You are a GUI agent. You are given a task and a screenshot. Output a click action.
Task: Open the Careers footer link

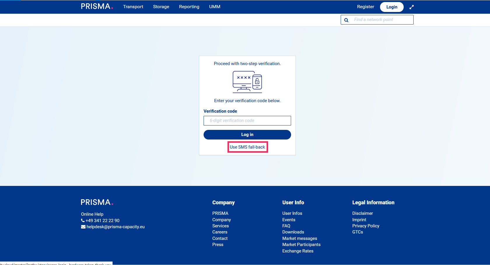pyautogui.click(x=220, y=232)
